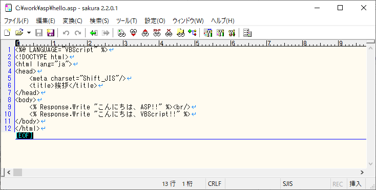This screenshot has width=376, height=190.
Task: Click the 13 行 1 桁 status entry
Action: coord(177,184)
